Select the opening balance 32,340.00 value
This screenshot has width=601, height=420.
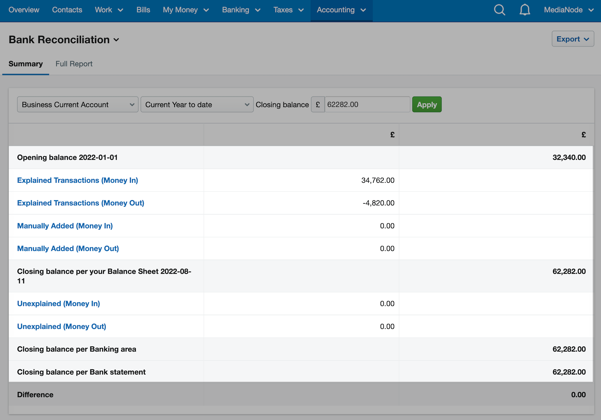point(569,157)
